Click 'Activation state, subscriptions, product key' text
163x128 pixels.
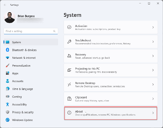tap(98, 29)
